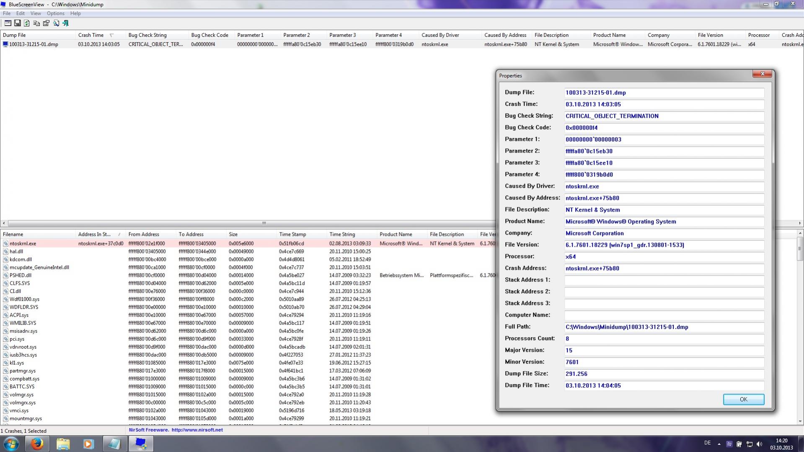Click the DE language indicator
This screenshot has width=804, height=452.
708,443
